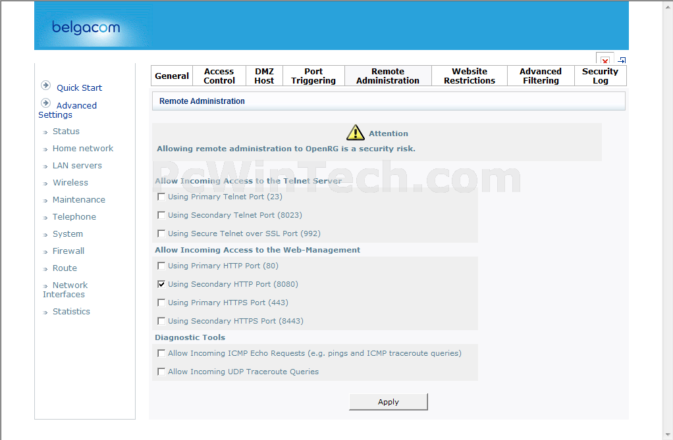Screen dimensions: 673x440
Task: Open Maintenance in the sidebar
Action: [79, 200]
